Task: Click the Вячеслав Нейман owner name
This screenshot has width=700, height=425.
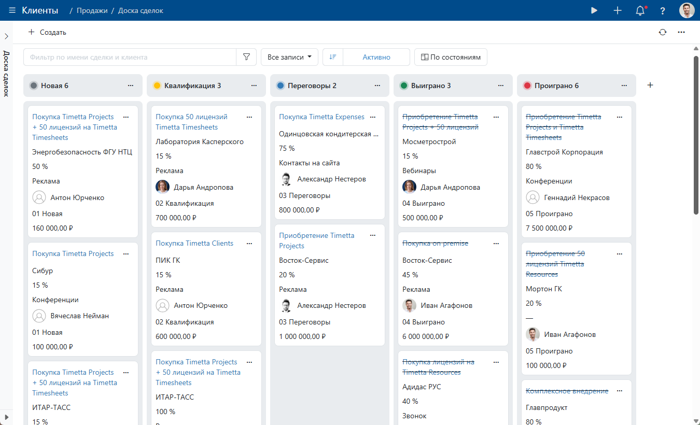Action: click(80, 316)
